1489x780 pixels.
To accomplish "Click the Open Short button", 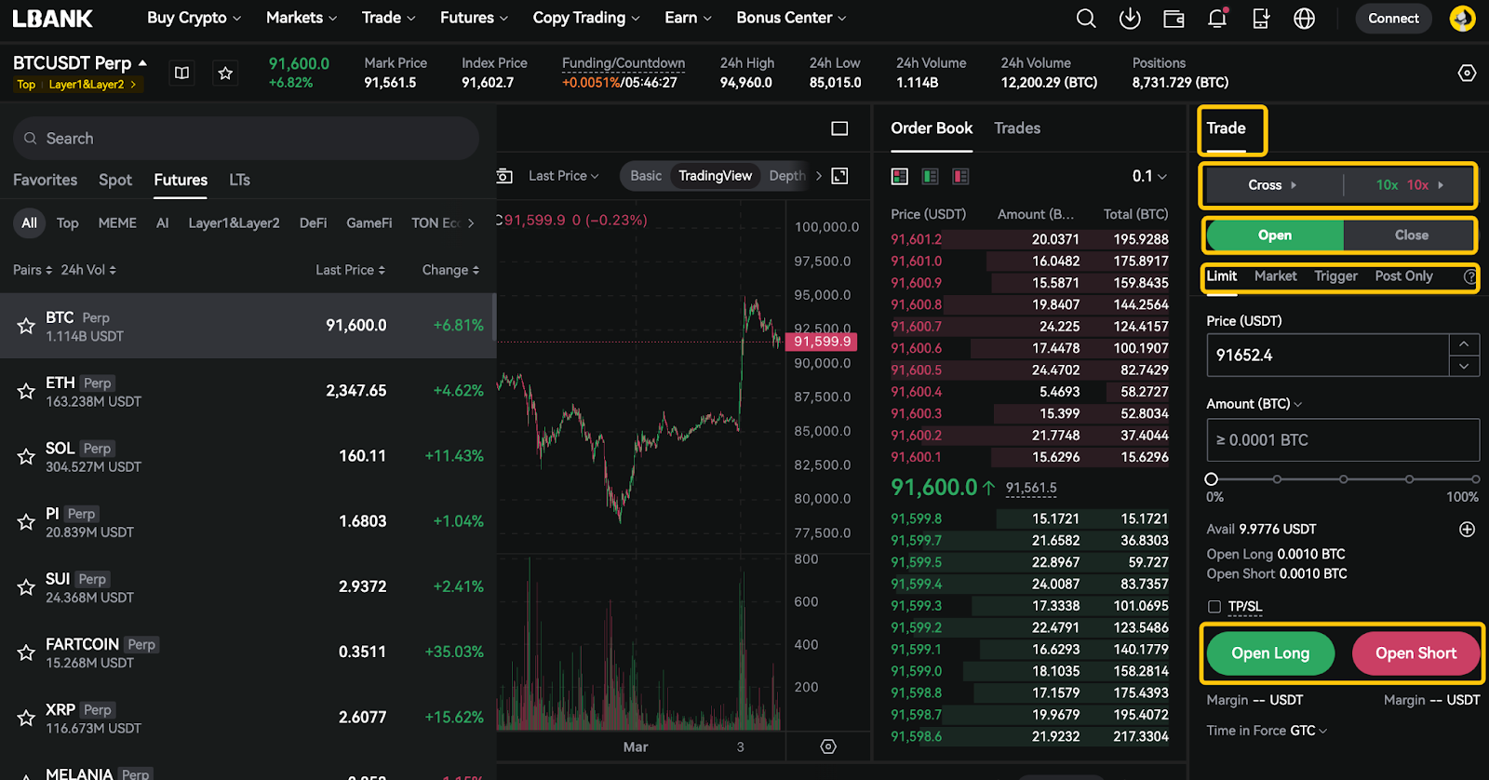I will [x=1415, y=653].
